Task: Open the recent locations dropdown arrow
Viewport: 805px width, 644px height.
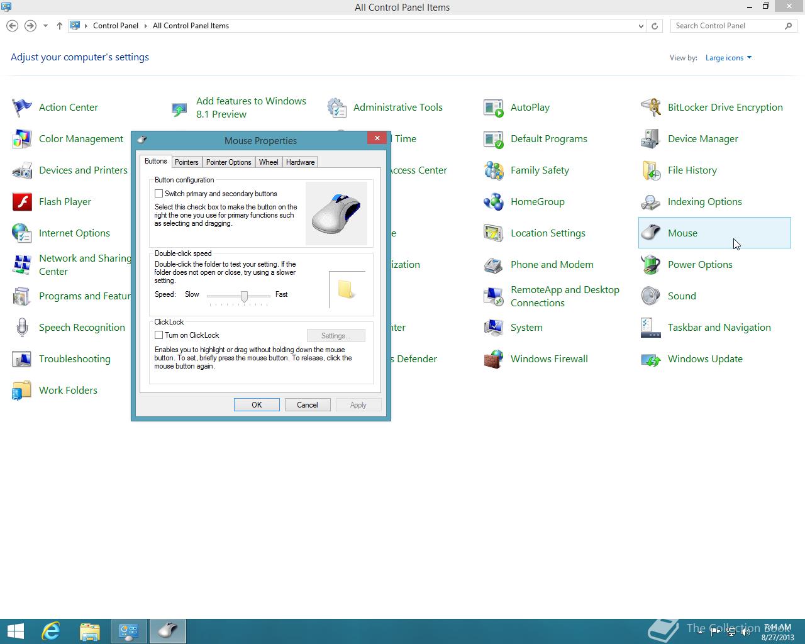Action: (x=45, y=26)
